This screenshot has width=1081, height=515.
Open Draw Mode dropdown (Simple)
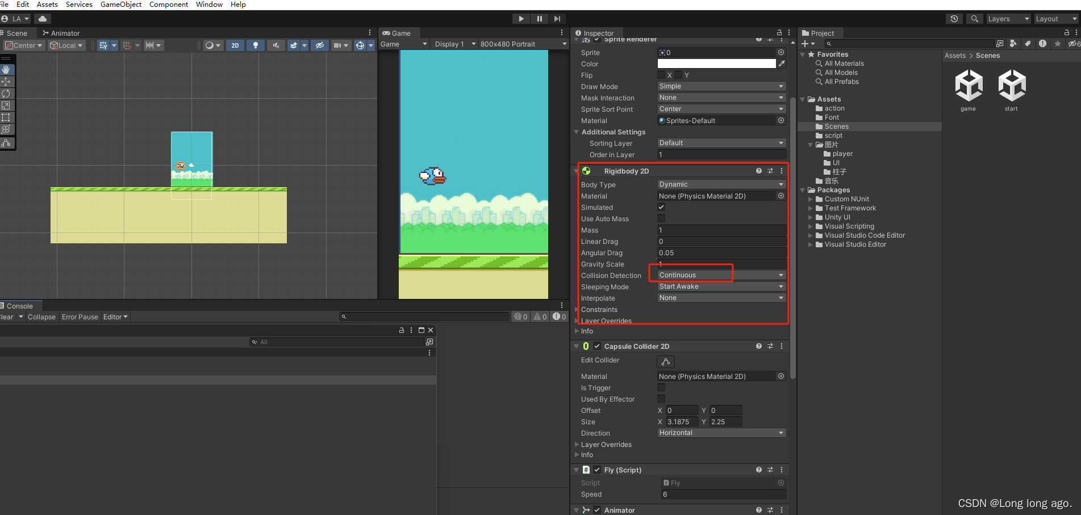tap(721, 86)
